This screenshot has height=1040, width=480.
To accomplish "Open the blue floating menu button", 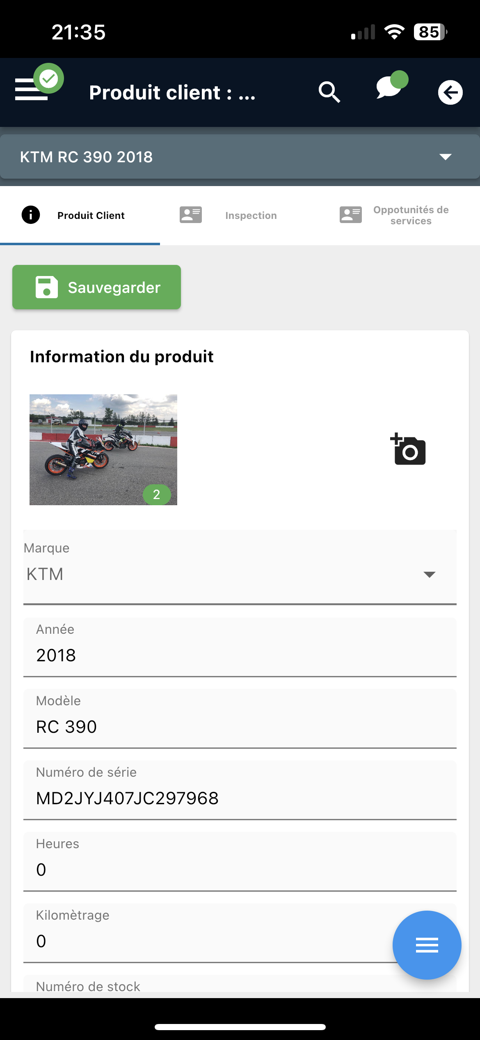I will click(x=427, y=945).
